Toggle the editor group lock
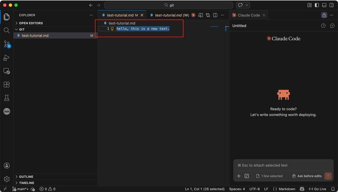The width and height of the screenshot is (338, 192). pyautogui.click(x=324, y=15)
